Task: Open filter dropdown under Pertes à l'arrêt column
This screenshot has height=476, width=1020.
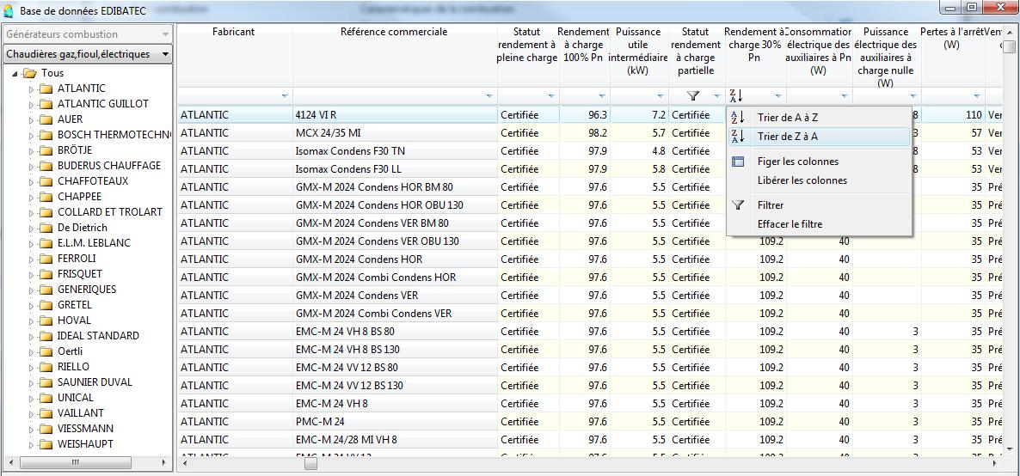Action: click(977, 96)
